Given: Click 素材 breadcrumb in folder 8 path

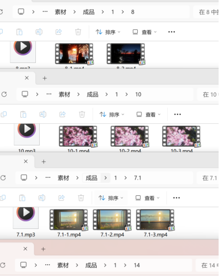Looking at the screenshot, I should pyautogui.click(x=60, y=12).
